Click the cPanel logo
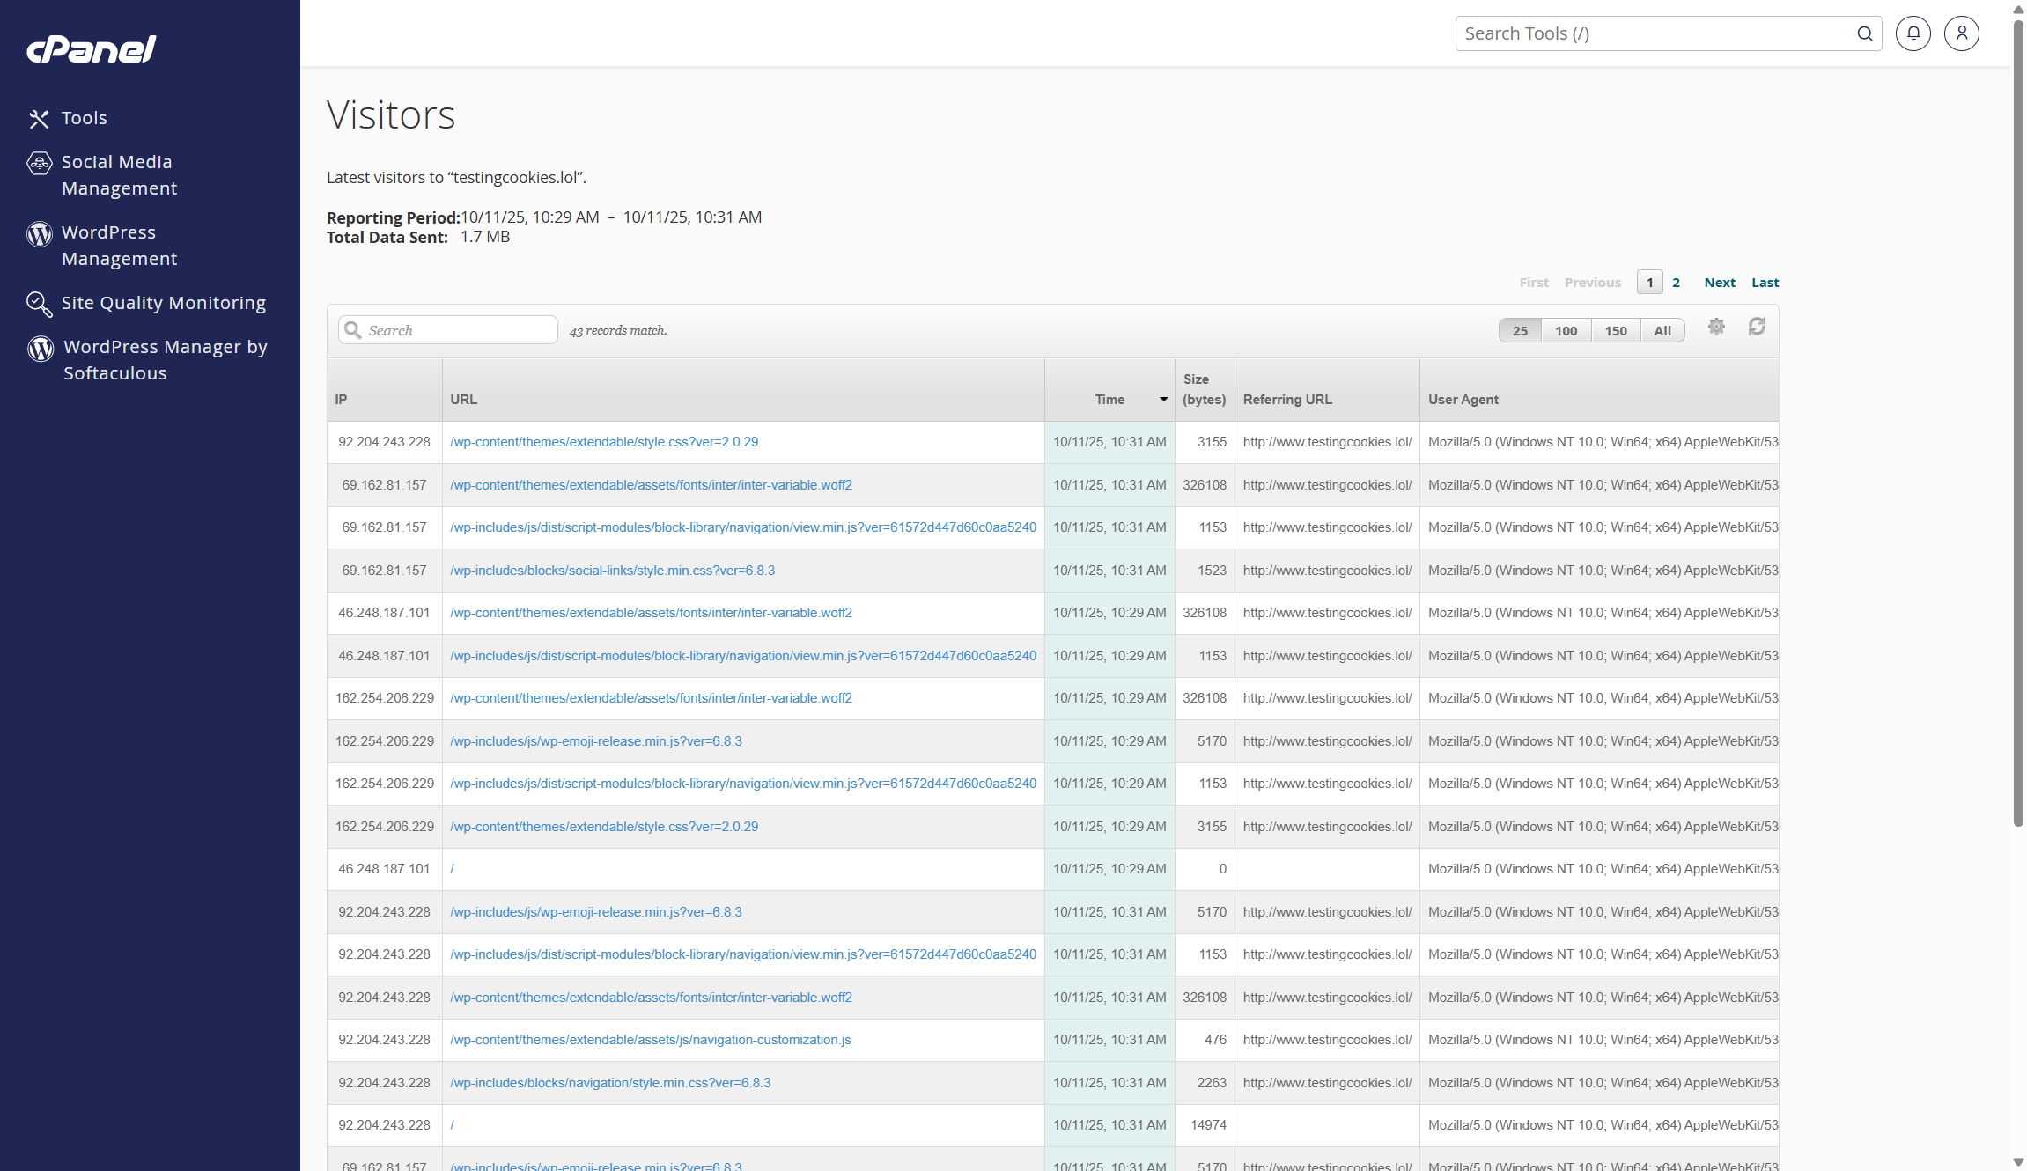The width and height of the screenshot is (2027, 1171). point(92,49)
